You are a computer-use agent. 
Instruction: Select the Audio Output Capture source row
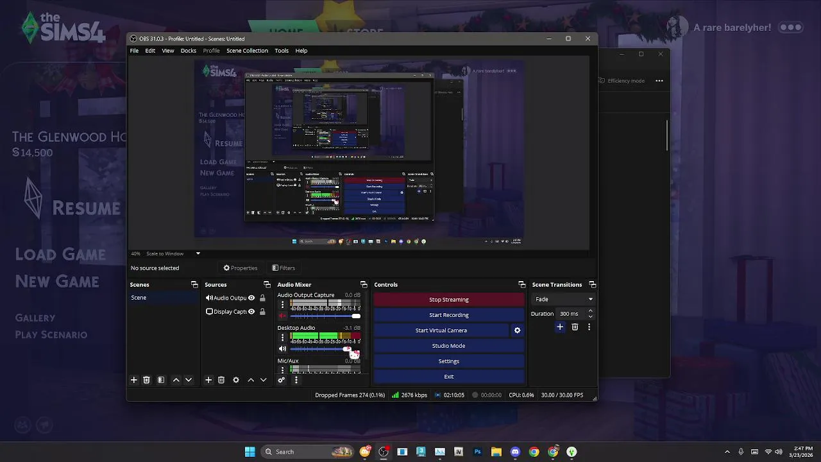click(x=235, y=298)
